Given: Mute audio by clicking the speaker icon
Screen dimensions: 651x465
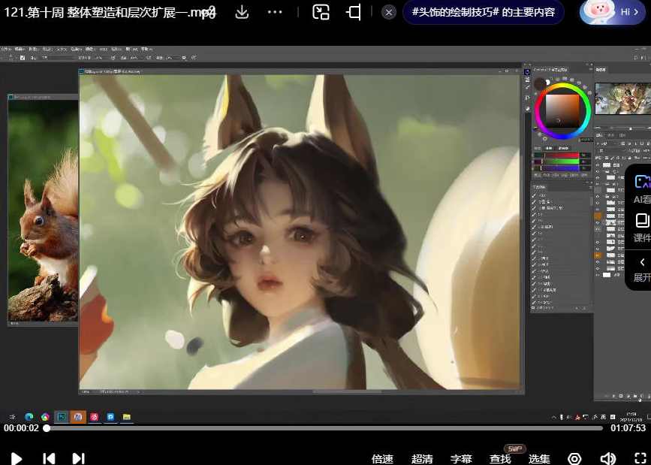Looking at the screenshot, I should [608, 457].
